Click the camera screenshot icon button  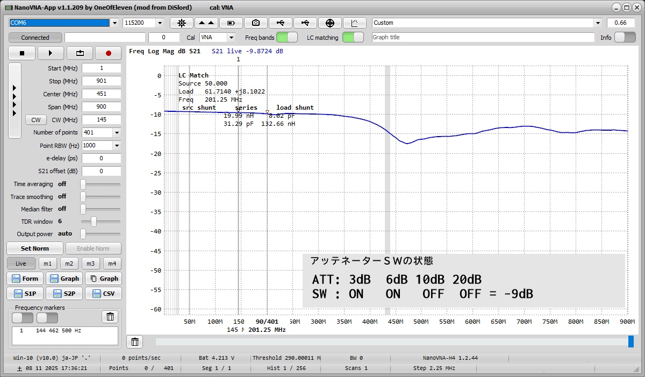point(256,23)
